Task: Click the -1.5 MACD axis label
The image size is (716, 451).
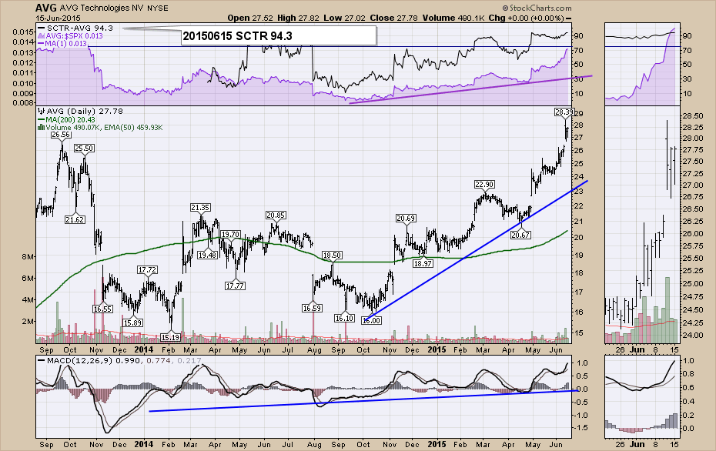Action: click(x=582, y=428)
